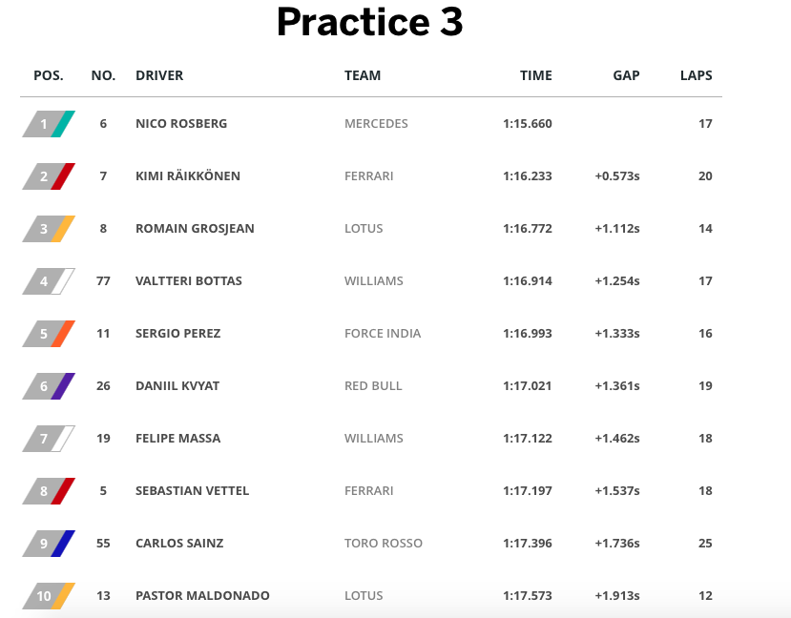Open Sebastian Vettel driver name
The width and height of the screenshot is (791, 618).
point(192,490)
